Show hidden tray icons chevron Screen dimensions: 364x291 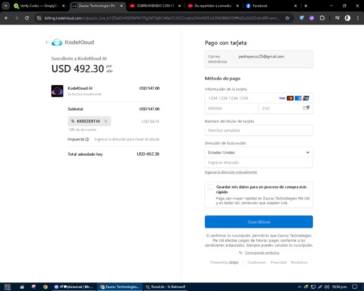[x=299, y=287]
